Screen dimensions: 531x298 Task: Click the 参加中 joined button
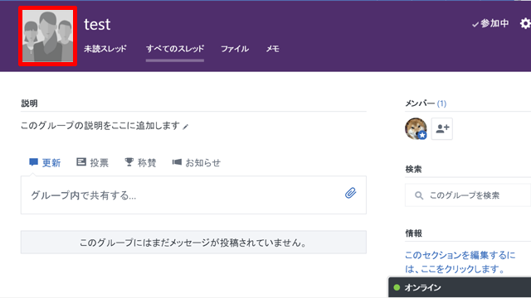click(490, 23)
